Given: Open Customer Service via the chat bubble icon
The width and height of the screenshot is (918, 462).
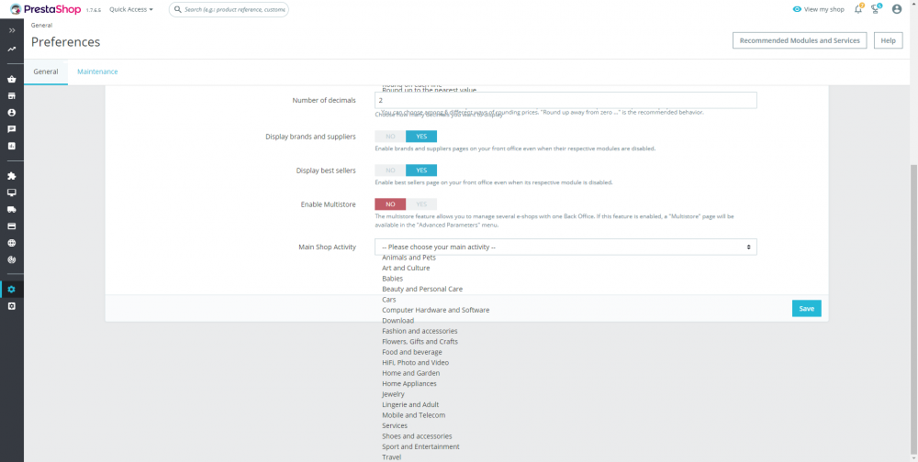Looking at the screenshot, I should point(12,129).
